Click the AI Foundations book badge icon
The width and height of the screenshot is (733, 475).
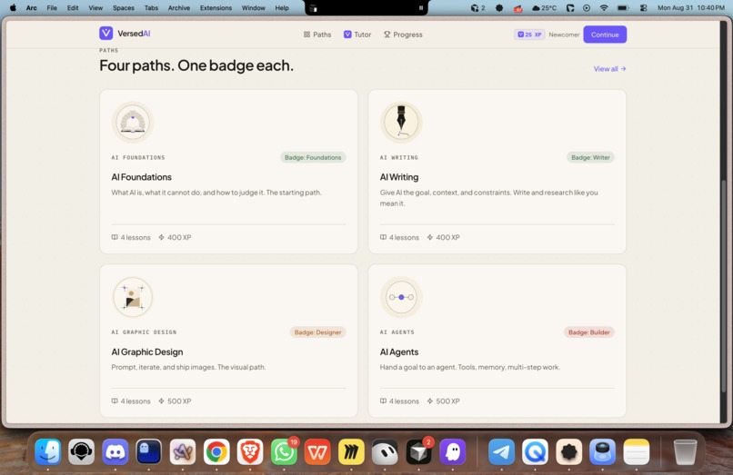pyautogui.click(x=133, y=123)
